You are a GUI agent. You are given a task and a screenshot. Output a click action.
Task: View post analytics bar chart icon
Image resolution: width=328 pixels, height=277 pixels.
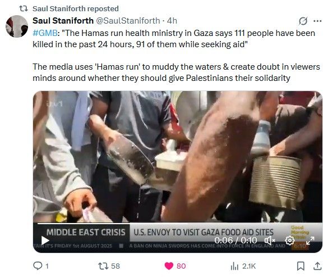234,266
